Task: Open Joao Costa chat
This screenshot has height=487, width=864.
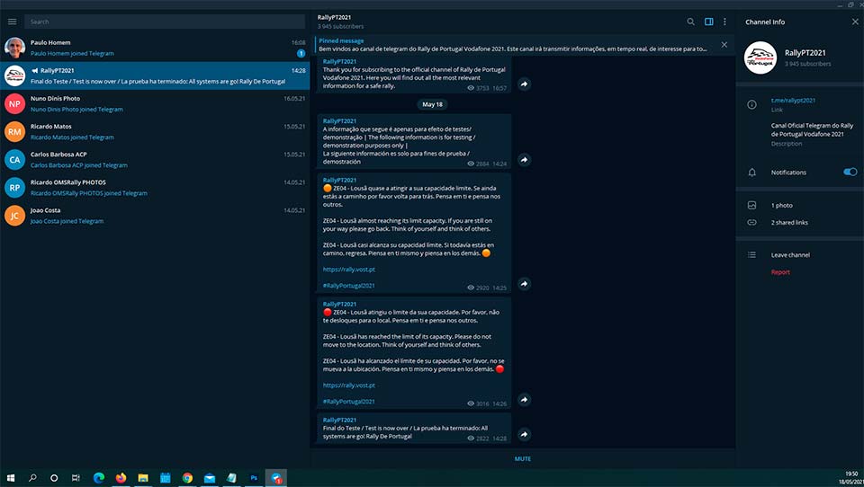Action: click(155, 216)
